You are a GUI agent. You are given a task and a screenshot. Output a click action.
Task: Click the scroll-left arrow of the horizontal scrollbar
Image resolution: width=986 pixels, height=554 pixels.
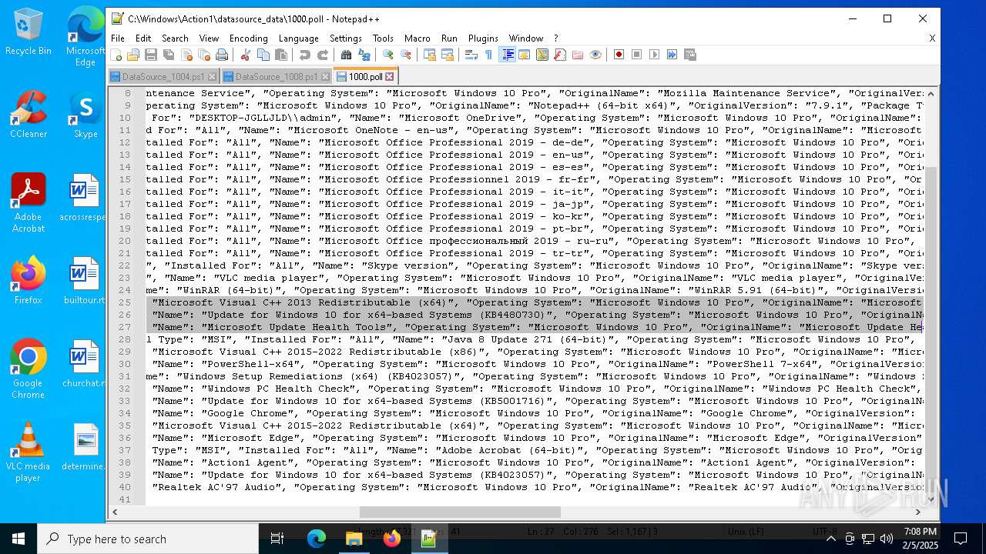pos(116,512)
